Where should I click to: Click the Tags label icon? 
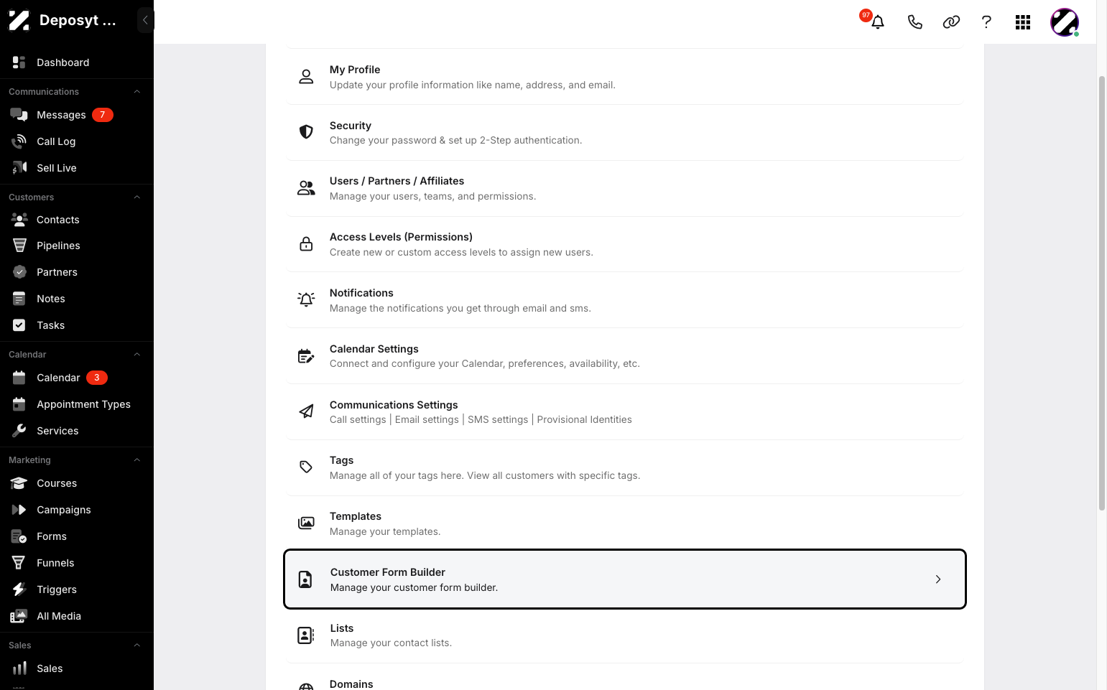(306, 467)
